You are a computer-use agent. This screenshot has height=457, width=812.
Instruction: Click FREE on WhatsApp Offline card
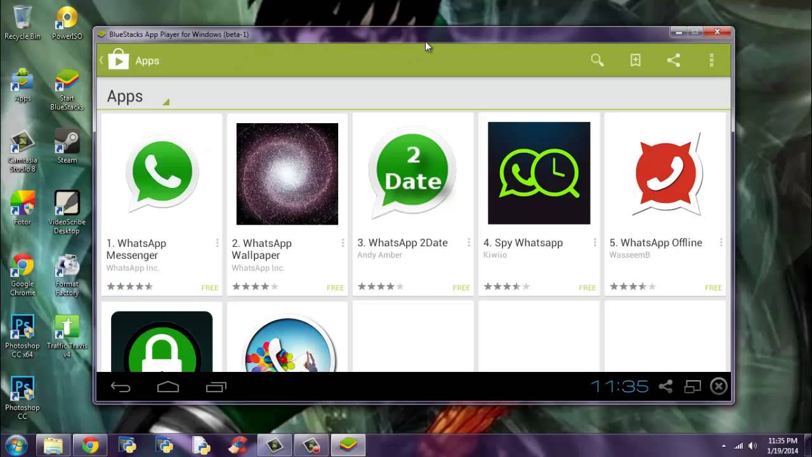pos(714,288)
